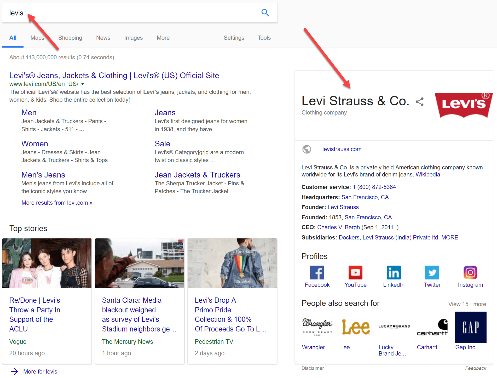The height and width of the screenshot is (378, 497).
Task: Open the Disclaimer link below the panel
Action: tap(313, 368)
